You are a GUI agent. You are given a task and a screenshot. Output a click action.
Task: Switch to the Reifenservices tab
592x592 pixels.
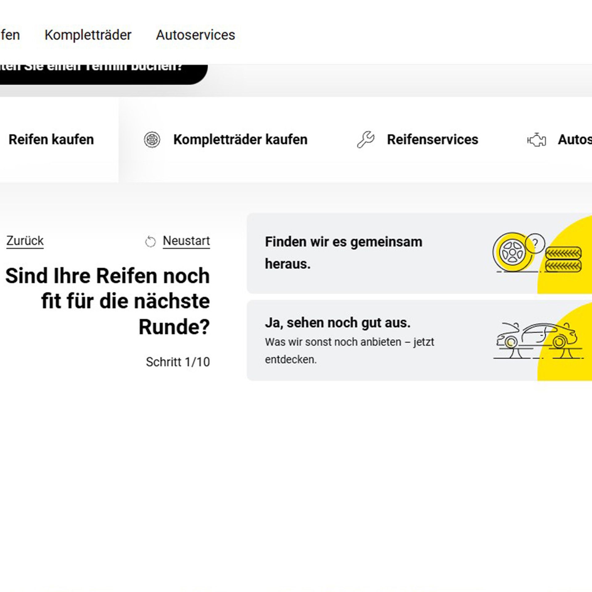click(x=432, y=140)
